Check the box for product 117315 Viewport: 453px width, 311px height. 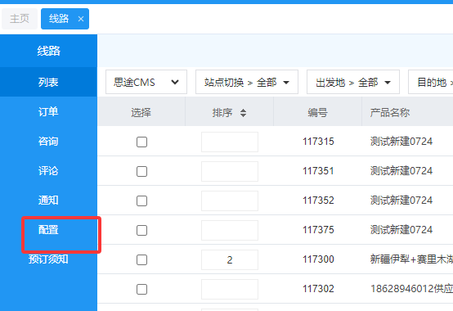tap(141, 142)
